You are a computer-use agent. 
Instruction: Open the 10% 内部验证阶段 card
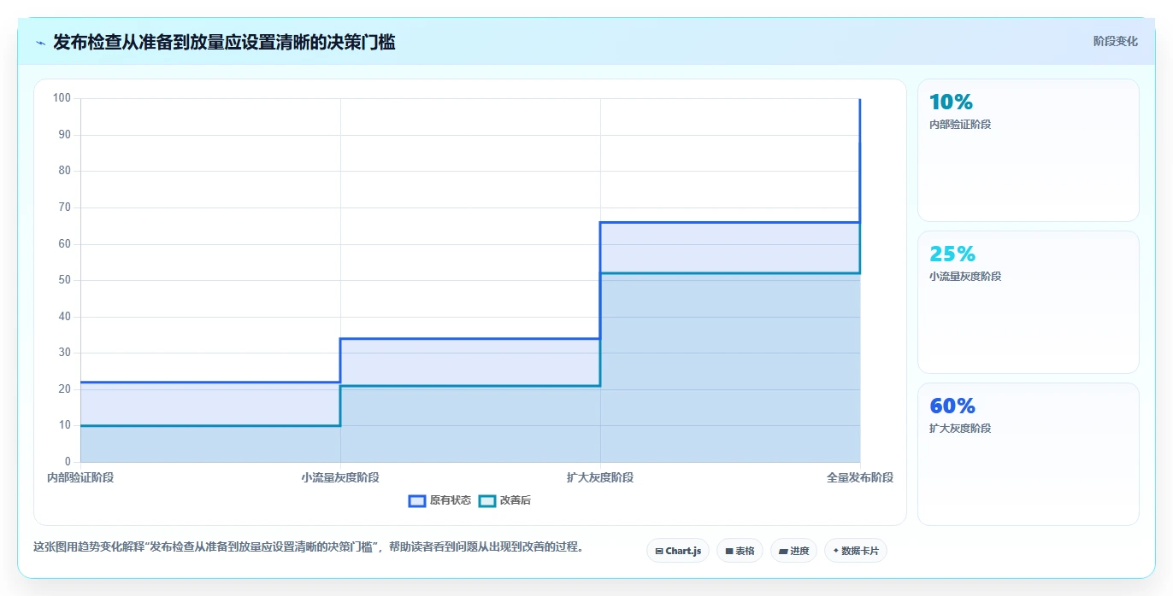1028,150
